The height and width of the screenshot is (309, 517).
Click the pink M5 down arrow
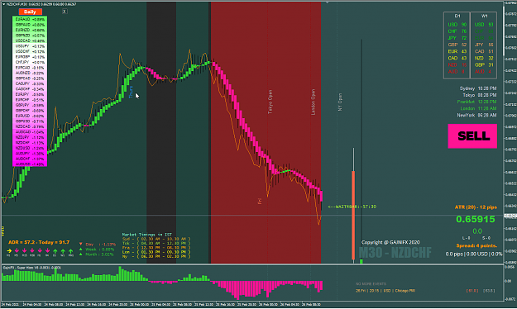17,251
